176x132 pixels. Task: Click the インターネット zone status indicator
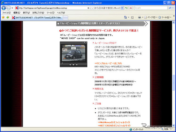(137, 130)
